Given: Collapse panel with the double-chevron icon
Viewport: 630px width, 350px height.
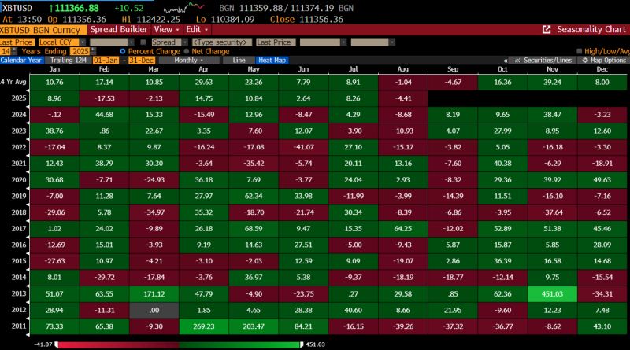Looking at the screenshot, I should (506, 61).
